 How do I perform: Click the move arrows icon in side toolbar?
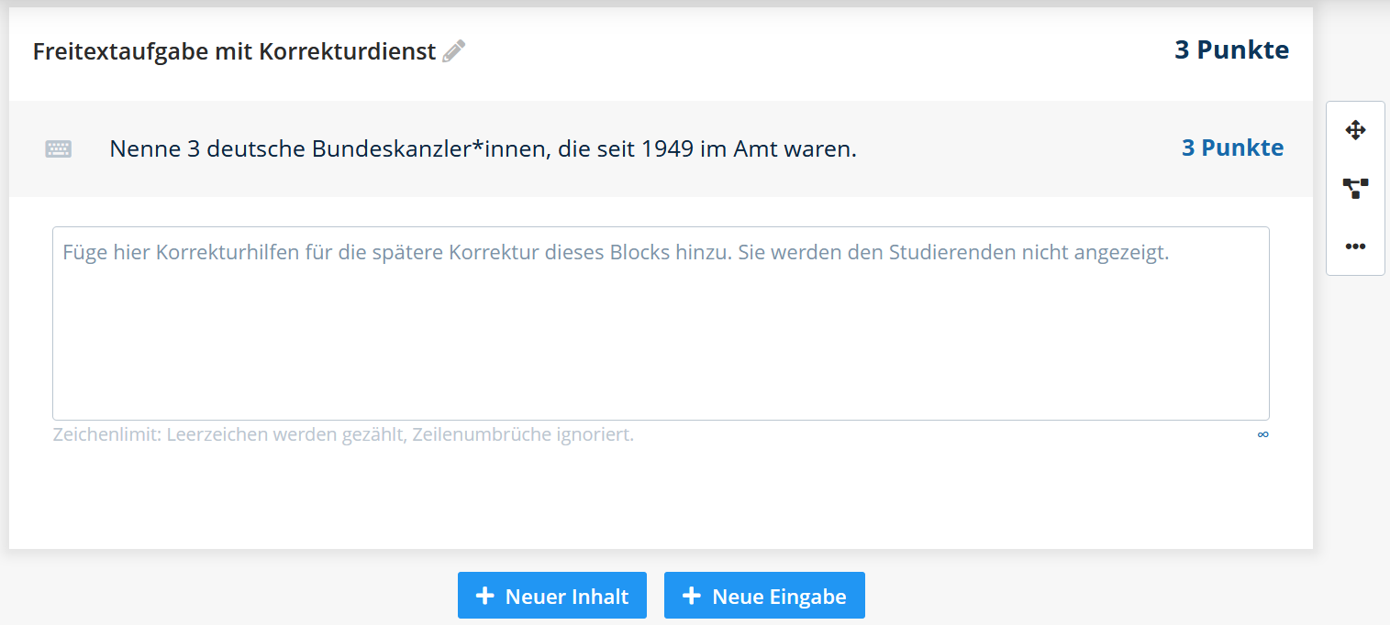pos(1355,130)
